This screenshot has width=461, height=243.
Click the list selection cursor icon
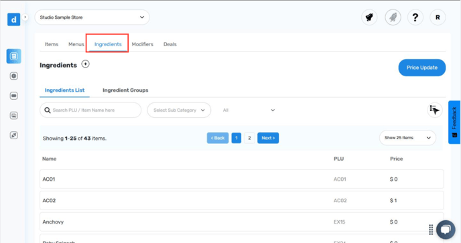[x=435, y=110]
